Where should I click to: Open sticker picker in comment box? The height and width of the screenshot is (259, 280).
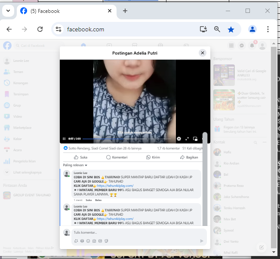(x=106, y=241)
